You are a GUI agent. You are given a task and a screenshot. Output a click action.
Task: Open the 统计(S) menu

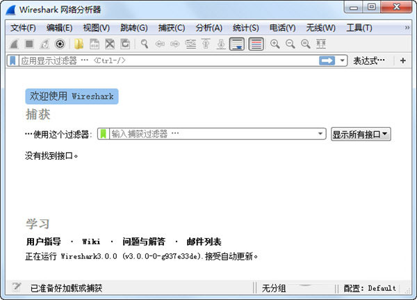point(245,28)
